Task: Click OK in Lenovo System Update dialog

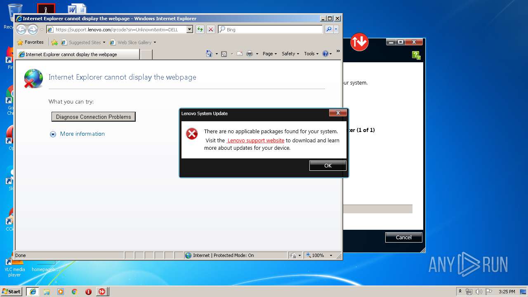Action: (x=328, y=165)
